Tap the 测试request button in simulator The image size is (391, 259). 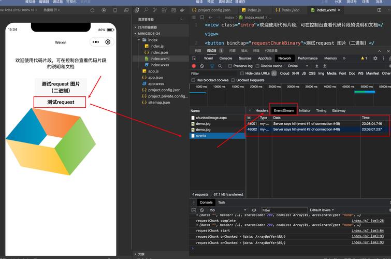pyautogui.click(x=61, y=102)
